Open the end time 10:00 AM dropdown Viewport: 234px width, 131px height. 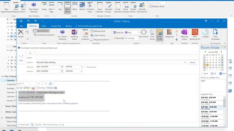coord(81,71)
